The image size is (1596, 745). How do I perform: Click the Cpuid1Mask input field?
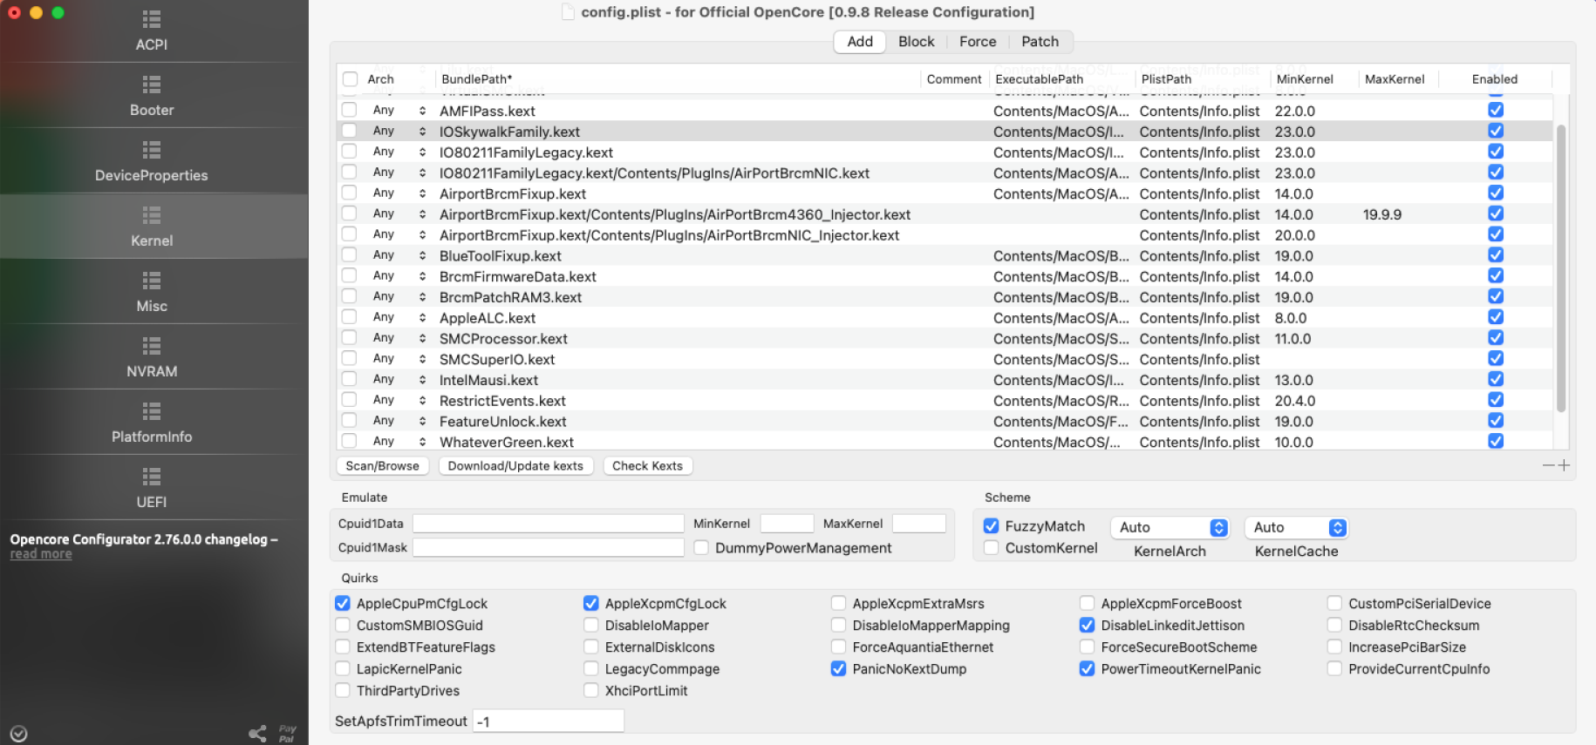click(x=548, y=547)
